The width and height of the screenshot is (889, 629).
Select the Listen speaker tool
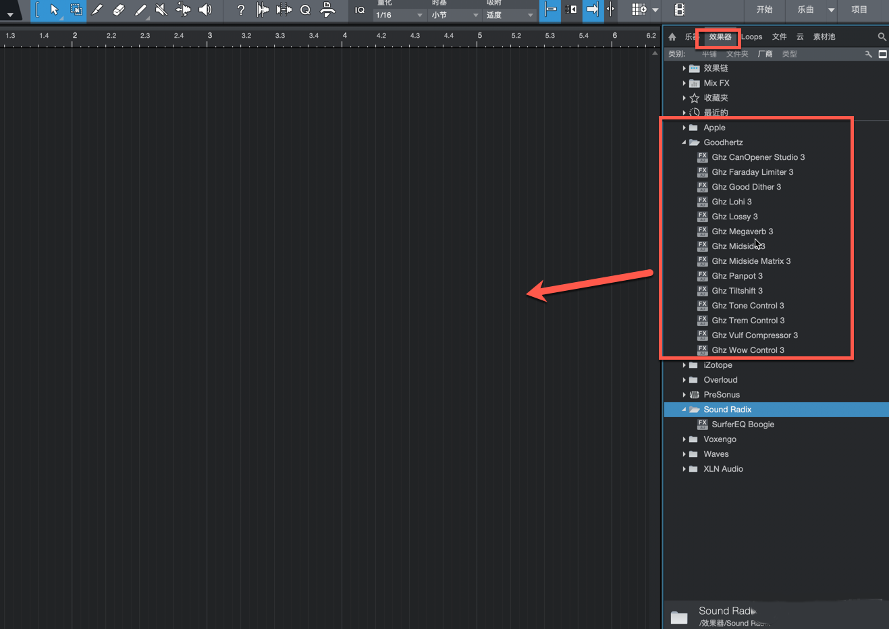[x=205, y=10]
